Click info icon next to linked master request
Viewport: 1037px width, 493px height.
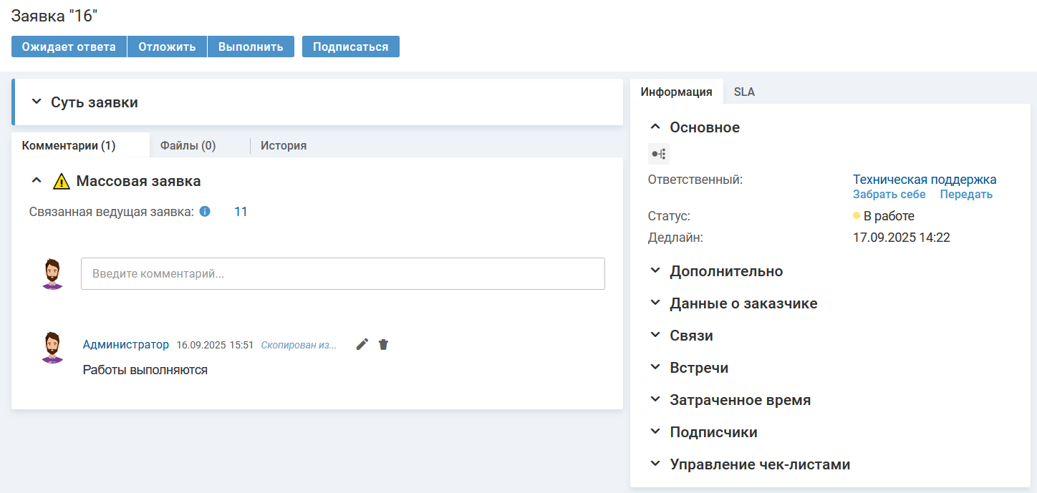205,212
